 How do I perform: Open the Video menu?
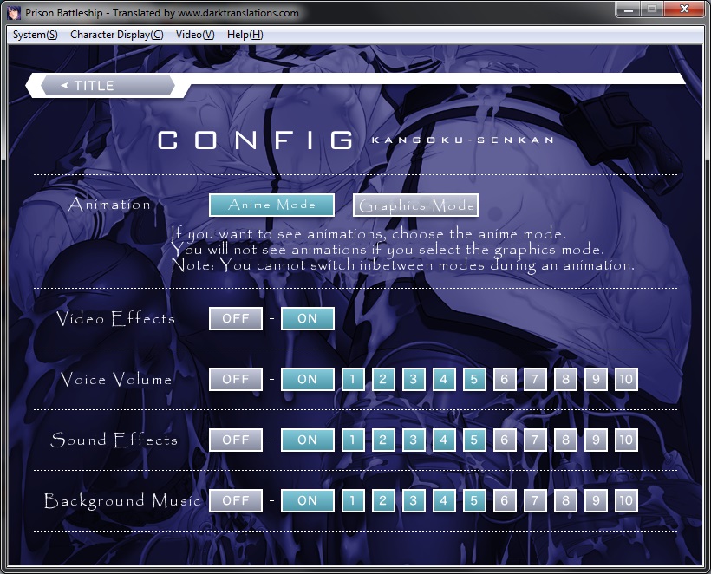195,35
